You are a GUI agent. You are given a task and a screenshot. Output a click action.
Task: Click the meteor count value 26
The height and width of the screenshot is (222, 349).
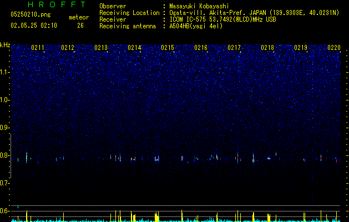click(80, 26)
